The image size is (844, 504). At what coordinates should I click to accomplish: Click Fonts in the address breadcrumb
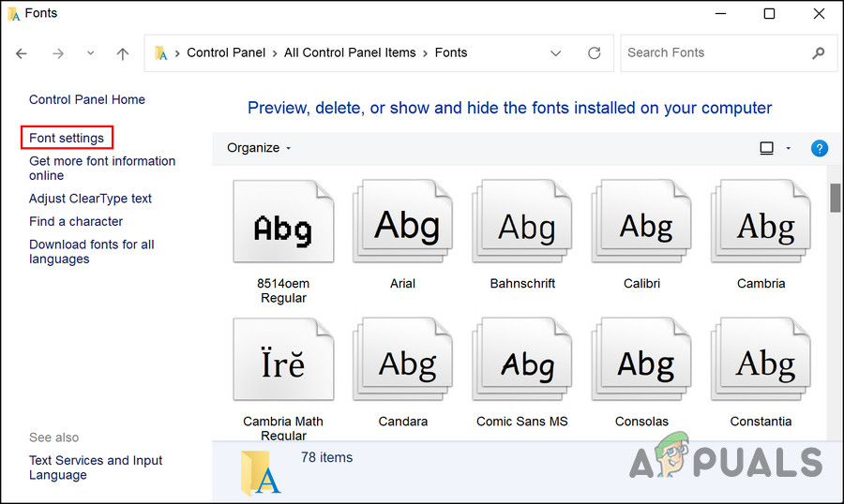[x=451, y=52]
